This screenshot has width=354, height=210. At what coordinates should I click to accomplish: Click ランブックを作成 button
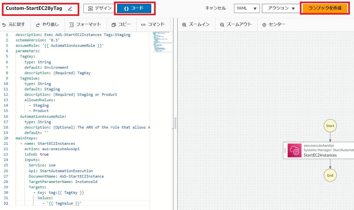(x=325, y=8)
